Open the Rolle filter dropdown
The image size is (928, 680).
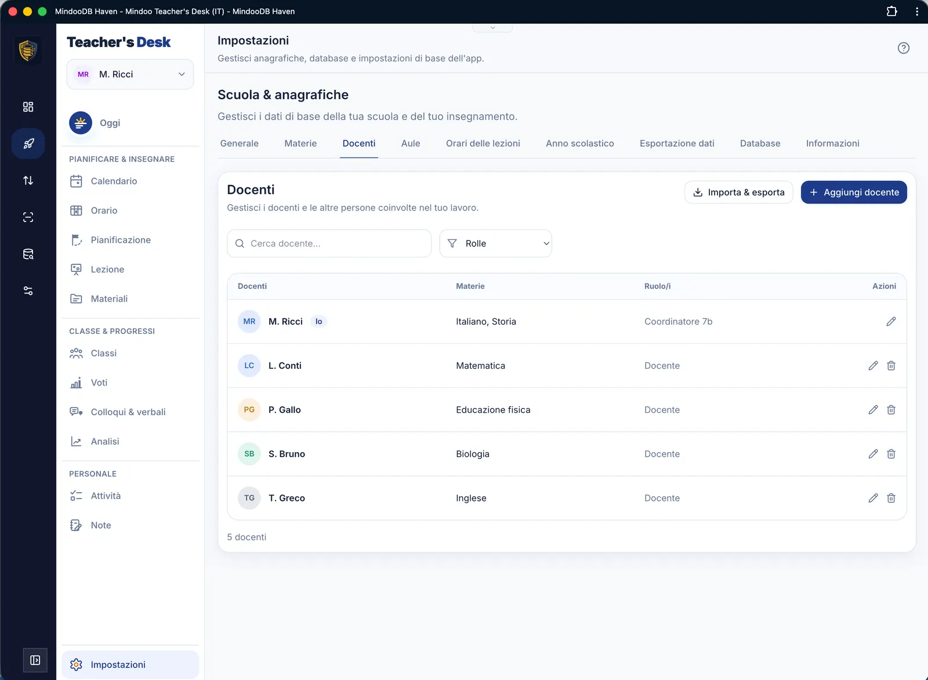pos(496,243)
